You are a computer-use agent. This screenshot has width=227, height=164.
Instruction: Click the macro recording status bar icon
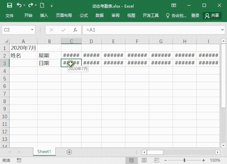19,160
